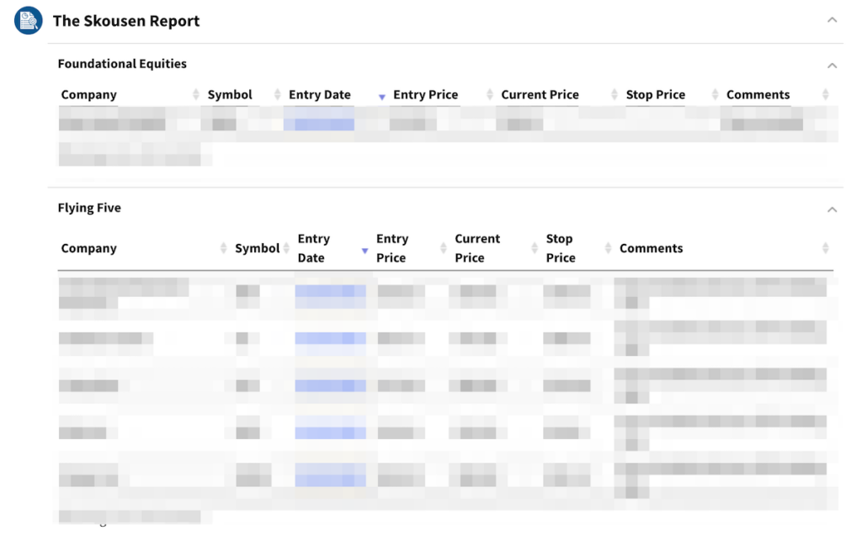Screen dimensions: 862x546
Task: Click Foundational Equities section heading
Action: 122,64
